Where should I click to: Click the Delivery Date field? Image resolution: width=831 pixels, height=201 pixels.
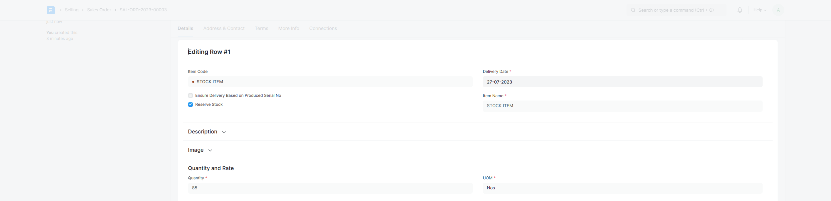click(x=622, y=82)
